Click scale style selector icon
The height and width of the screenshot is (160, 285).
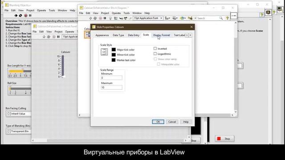(104, 52)
